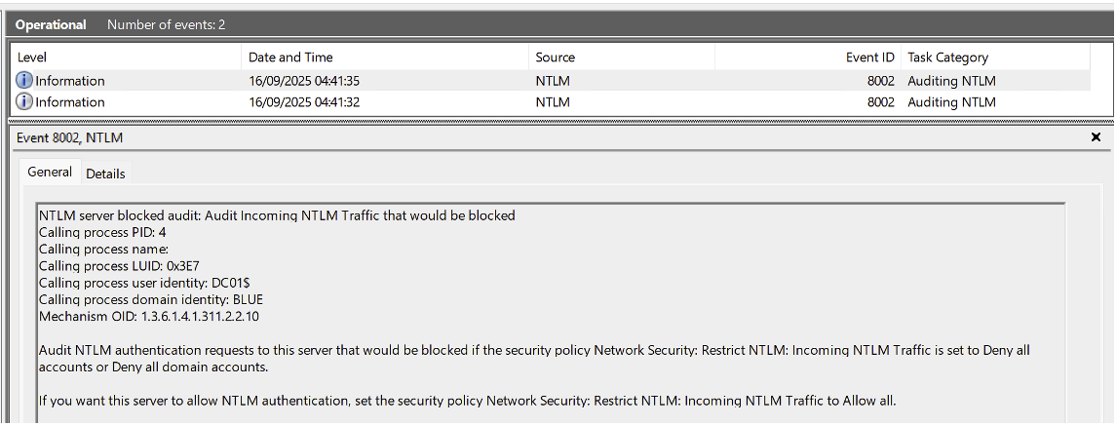Click Event ID 8002 in the second row
Screen dimensions: 1116x426
pos(880,101)
